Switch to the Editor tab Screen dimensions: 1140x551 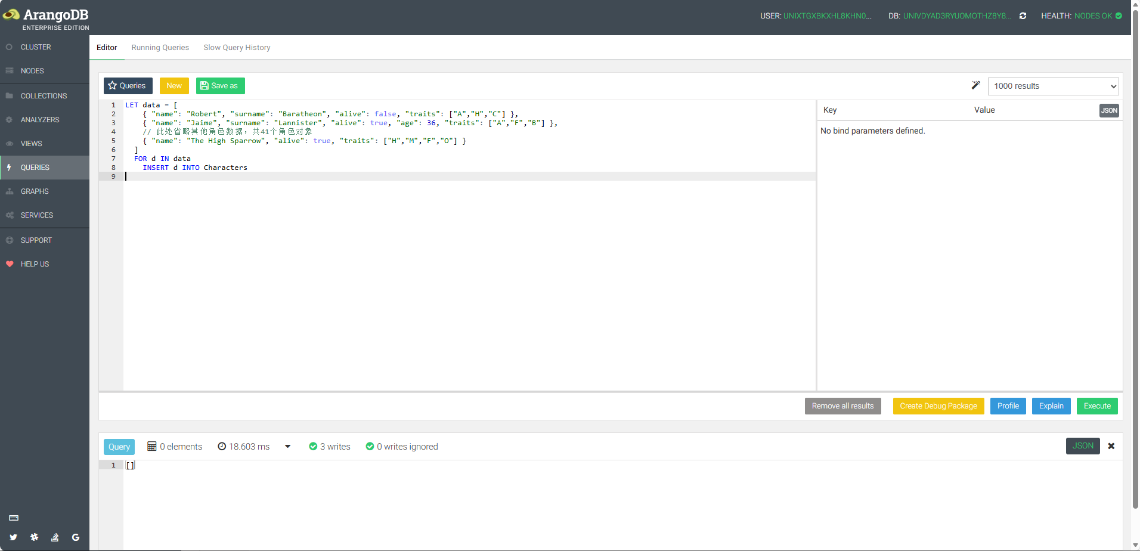point(107,48)
